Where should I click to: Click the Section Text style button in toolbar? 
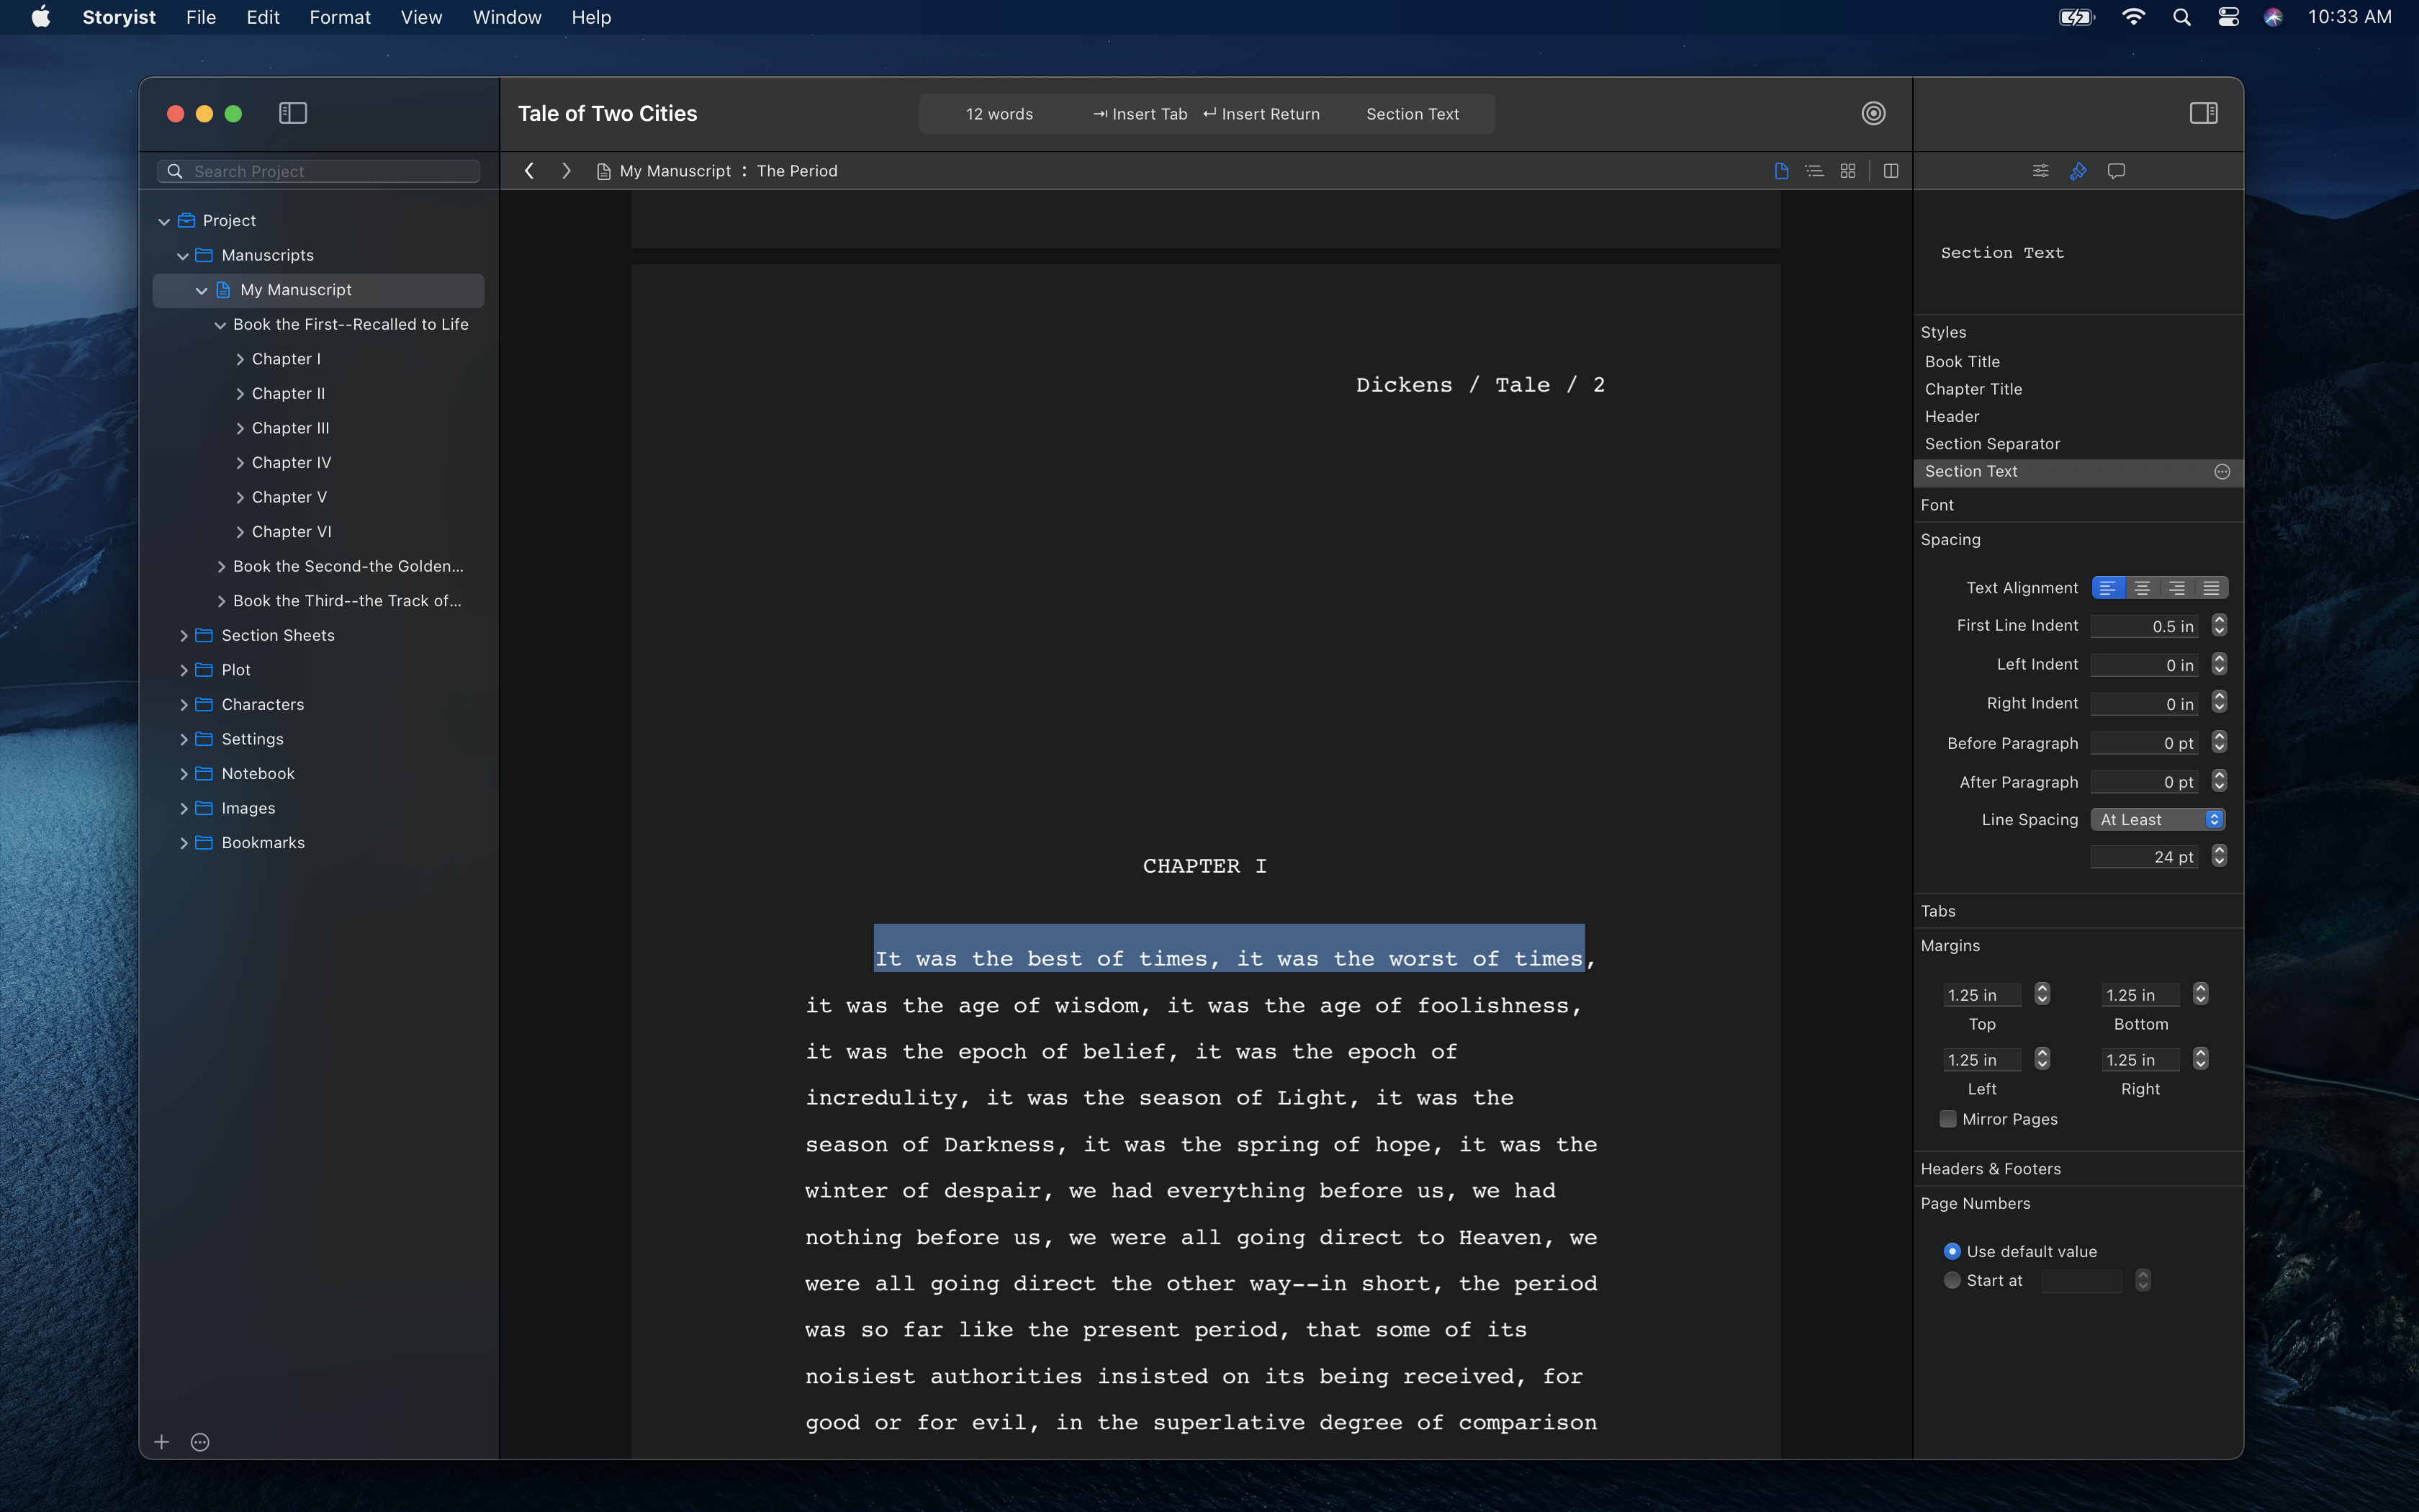pos(1413,114)
